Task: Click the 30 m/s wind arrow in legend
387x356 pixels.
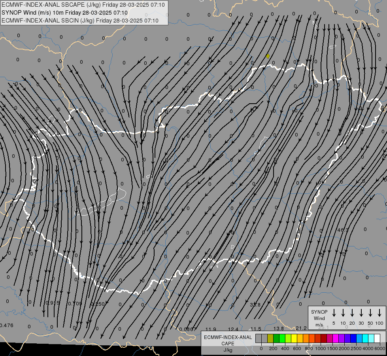Action: tap(361, 313)
